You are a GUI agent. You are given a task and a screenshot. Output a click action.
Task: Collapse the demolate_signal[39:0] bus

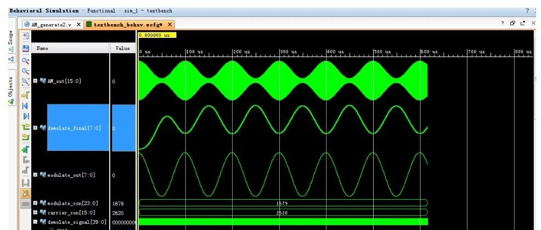coord(35,222)
